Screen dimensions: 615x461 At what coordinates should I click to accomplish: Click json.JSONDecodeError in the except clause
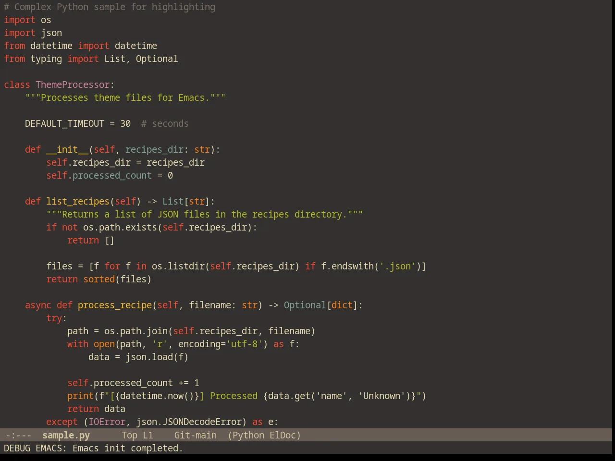(x=189, y=422)
